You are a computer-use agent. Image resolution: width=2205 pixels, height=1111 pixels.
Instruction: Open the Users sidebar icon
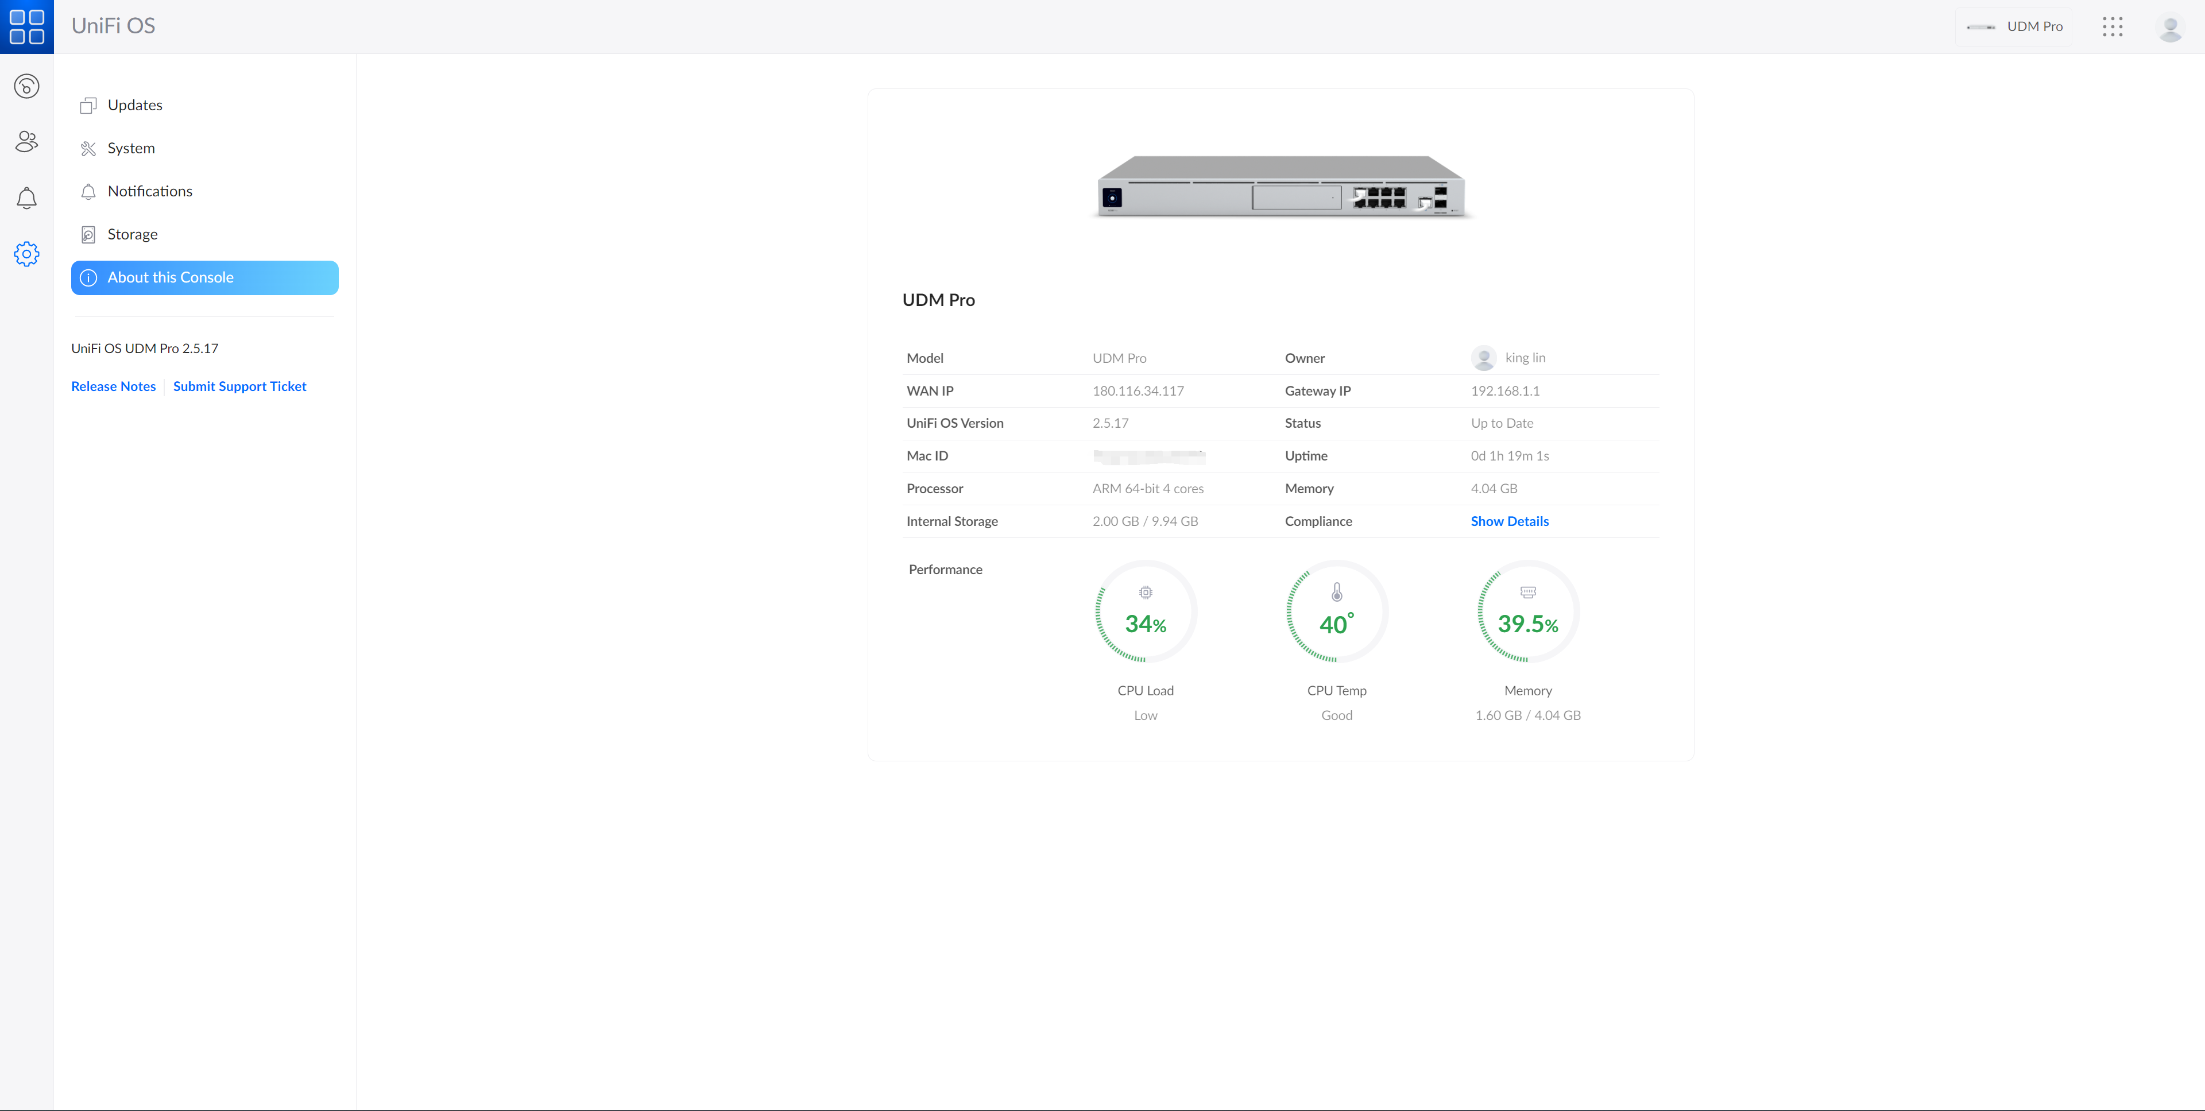click(26, 141)
